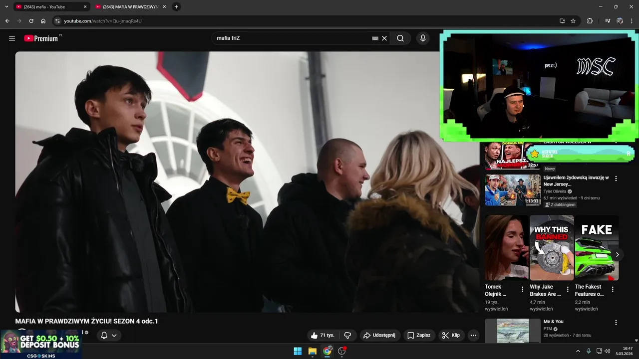This screenshot has height=359, width=639.
Task: Switch to the "(2643) MAFIA W PRAWDZIWYM" tab
Action: pyautogui.click(x=130, y=7)
